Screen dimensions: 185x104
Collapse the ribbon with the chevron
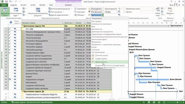click(x=183, y=18)
